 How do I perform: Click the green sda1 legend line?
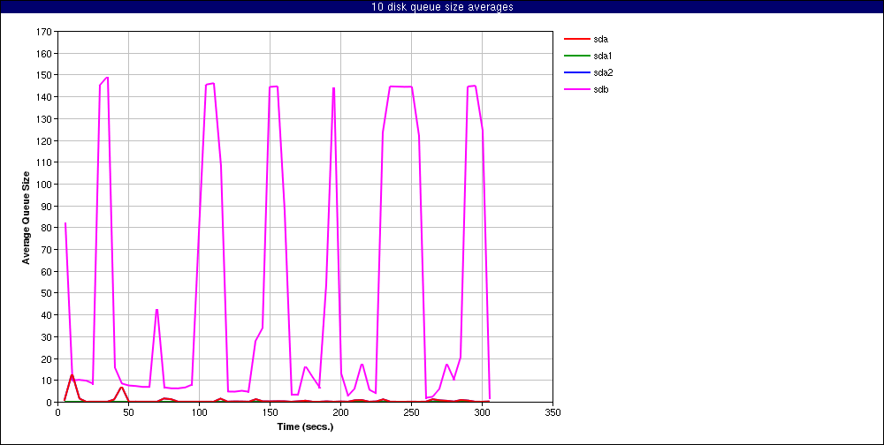click(x=576, y=56)
